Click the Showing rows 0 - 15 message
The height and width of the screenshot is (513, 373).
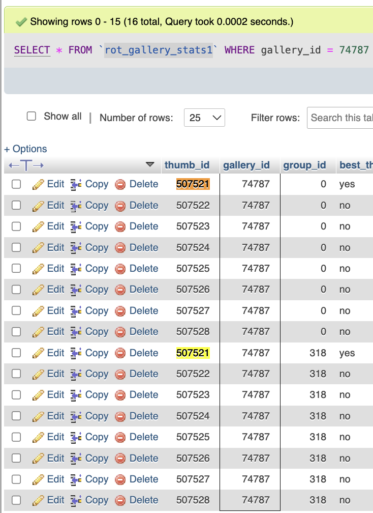click(162, 22)
